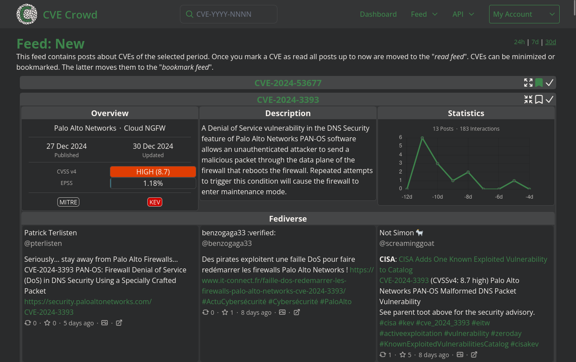Click the #ActuCybersécurité hashtag

(234, 302)
